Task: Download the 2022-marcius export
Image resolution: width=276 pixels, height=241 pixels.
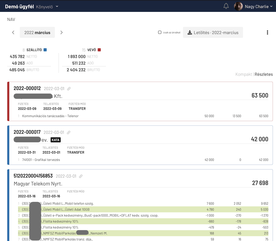Action: click(x=213, y=32)
